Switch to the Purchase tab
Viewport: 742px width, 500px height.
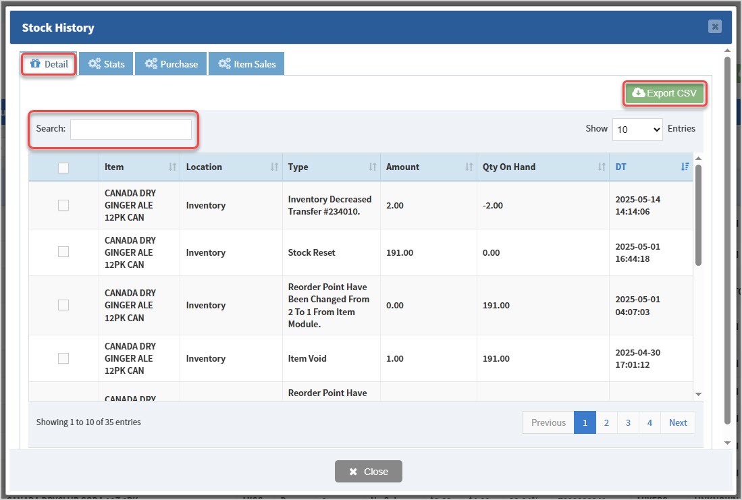(170, 63)
